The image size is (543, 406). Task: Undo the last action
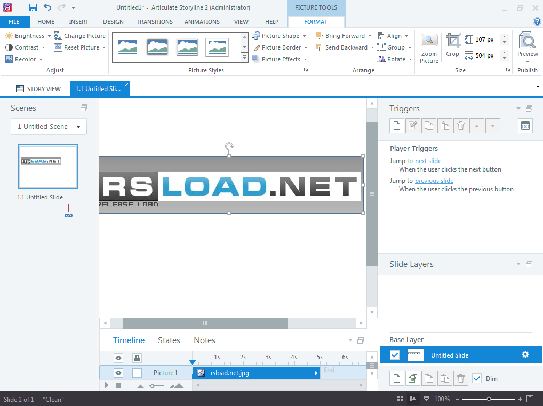coord(47,7)
